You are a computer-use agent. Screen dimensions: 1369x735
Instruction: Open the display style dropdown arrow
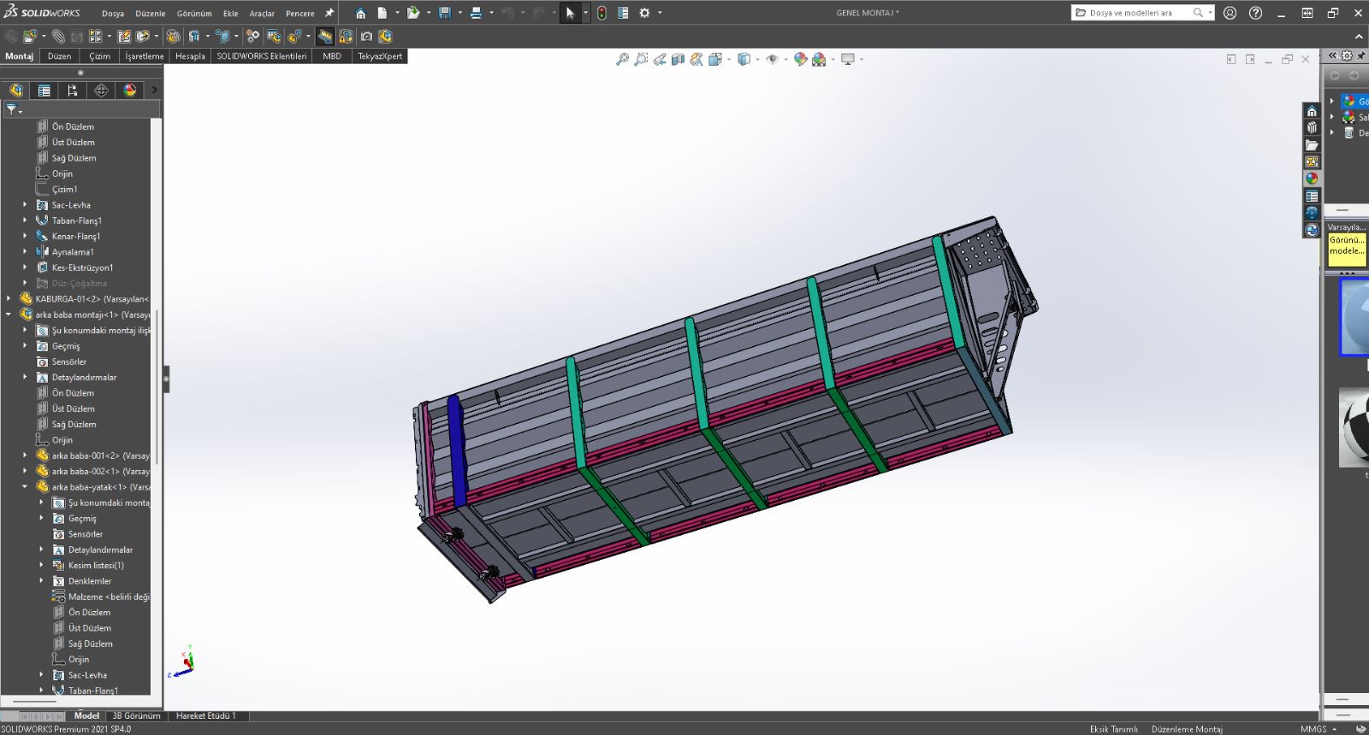757,59
